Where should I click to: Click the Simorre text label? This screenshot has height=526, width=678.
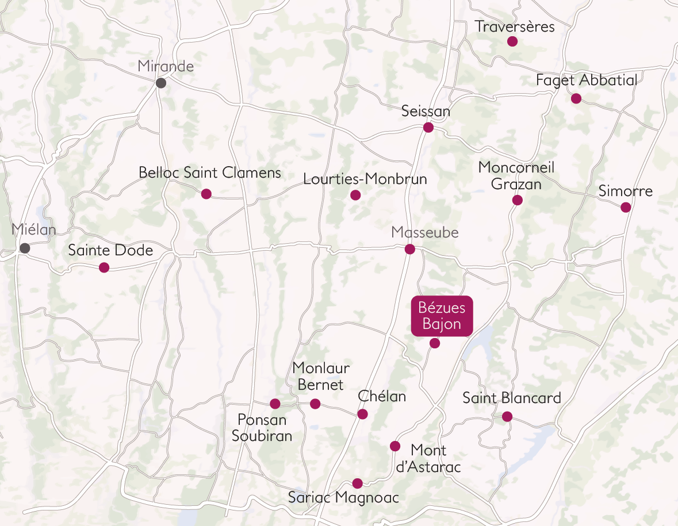pyautogui.click(x=625, y=191)
